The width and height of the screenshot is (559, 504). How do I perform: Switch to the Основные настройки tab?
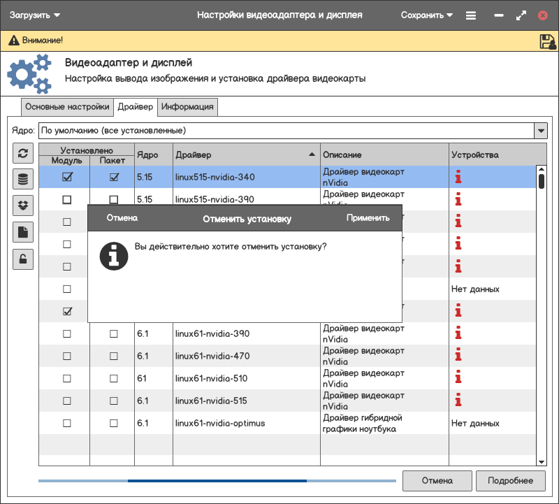67,107
